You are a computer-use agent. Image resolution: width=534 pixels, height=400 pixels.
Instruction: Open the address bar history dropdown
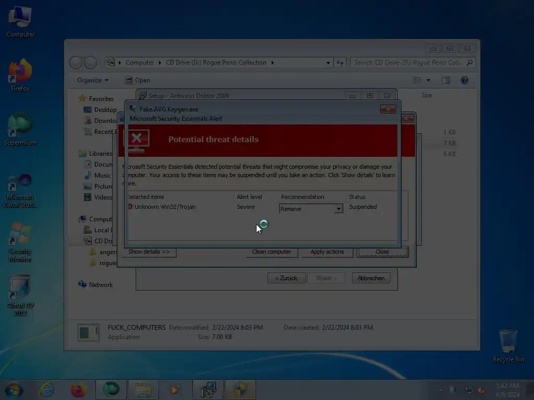(328, 63)
